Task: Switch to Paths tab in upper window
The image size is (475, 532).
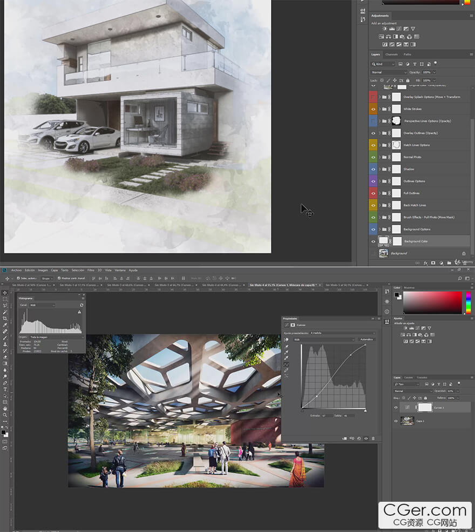Action: click(407, 55)
